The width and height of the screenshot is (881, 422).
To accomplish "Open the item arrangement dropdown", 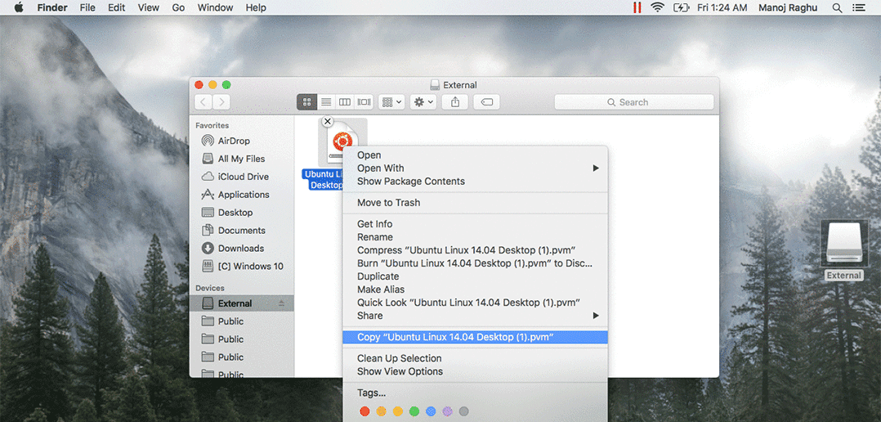I will click(391, 101).
